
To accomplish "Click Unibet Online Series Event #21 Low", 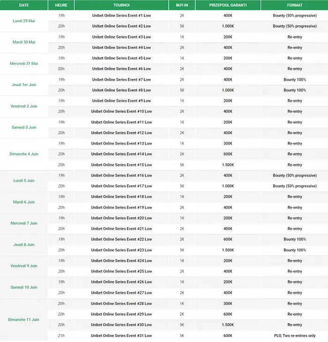I will click(x=121, y=228).
